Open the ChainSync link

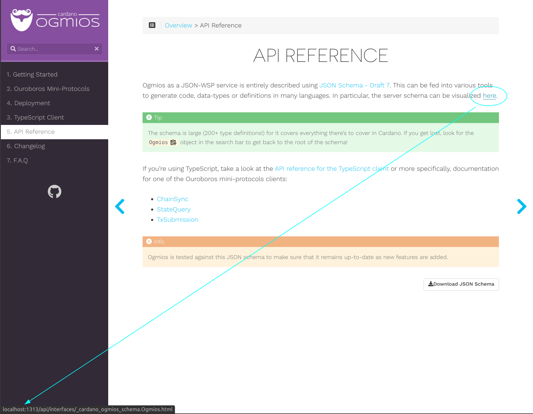pos(173,199)
